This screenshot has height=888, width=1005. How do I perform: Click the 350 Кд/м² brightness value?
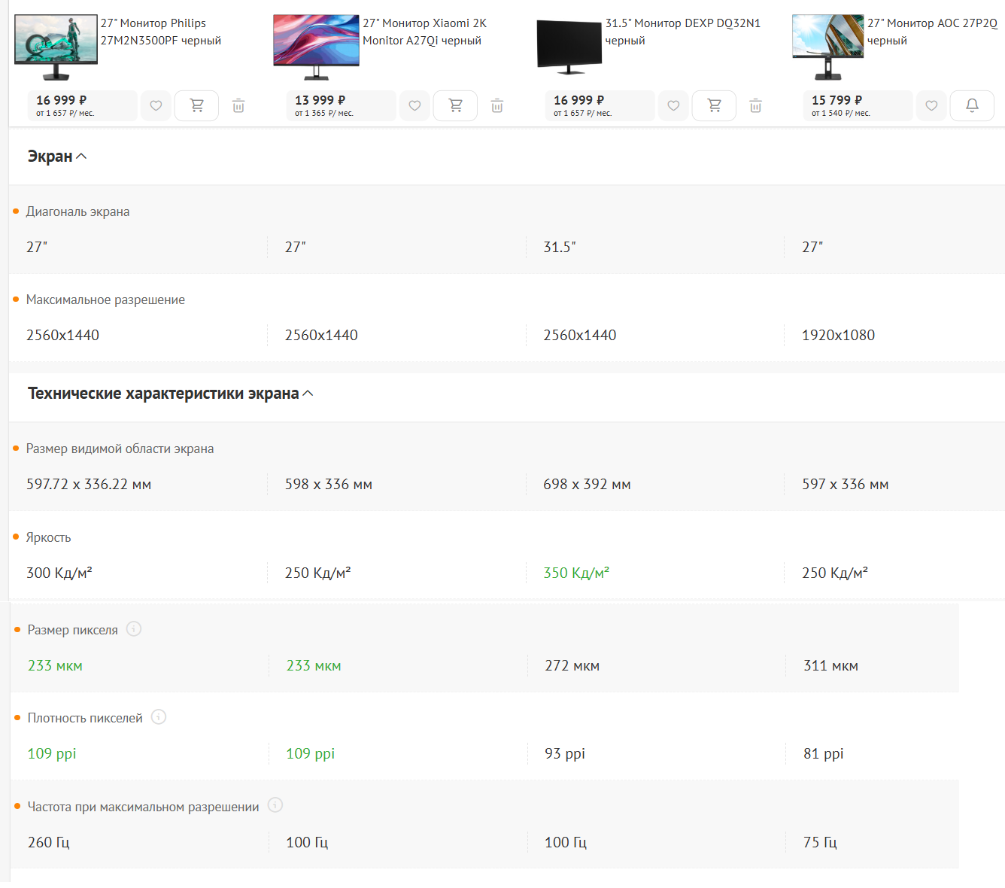(576, 573)
